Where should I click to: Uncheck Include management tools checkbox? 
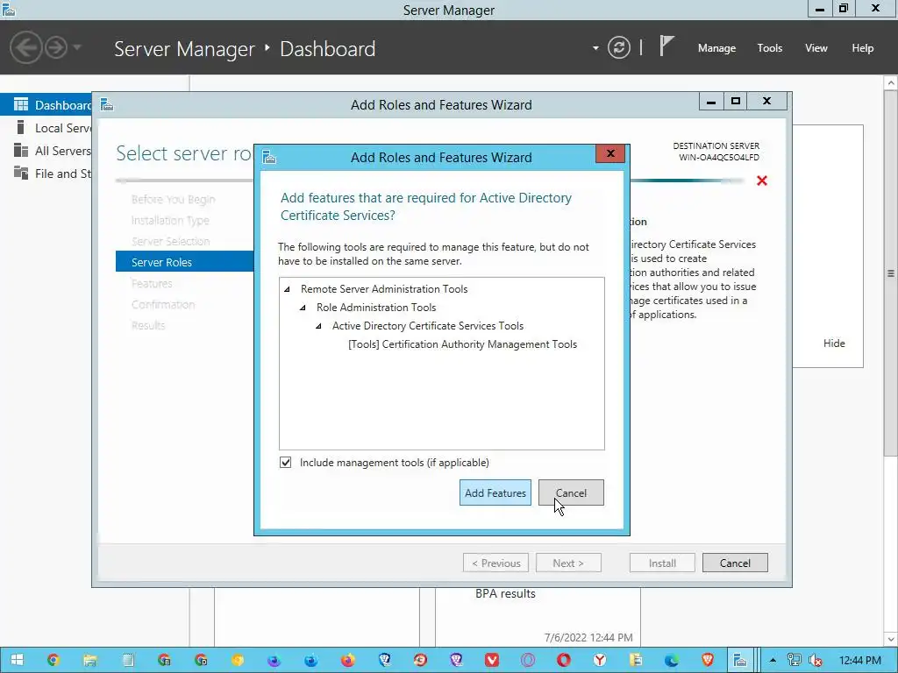coord(285,463)
